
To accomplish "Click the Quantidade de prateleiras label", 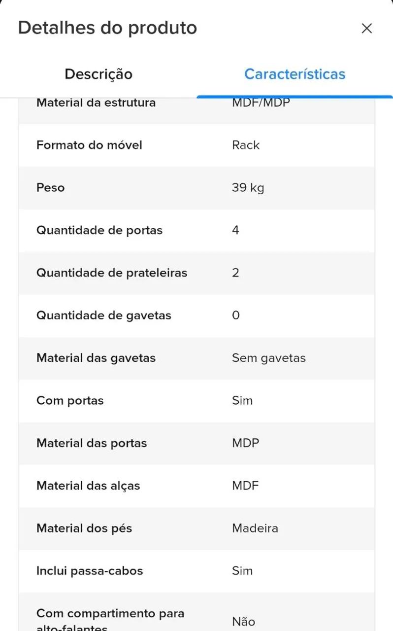I will coord(112,273).
